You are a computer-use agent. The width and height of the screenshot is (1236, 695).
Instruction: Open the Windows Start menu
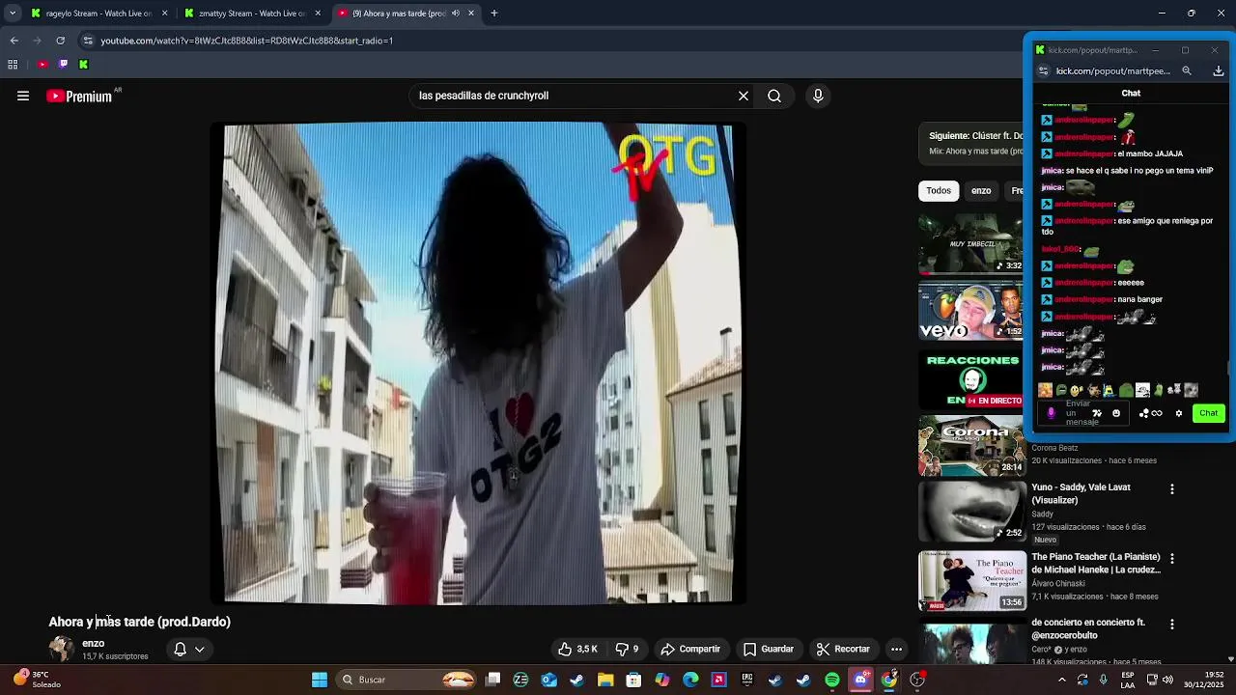coord(320,680)
